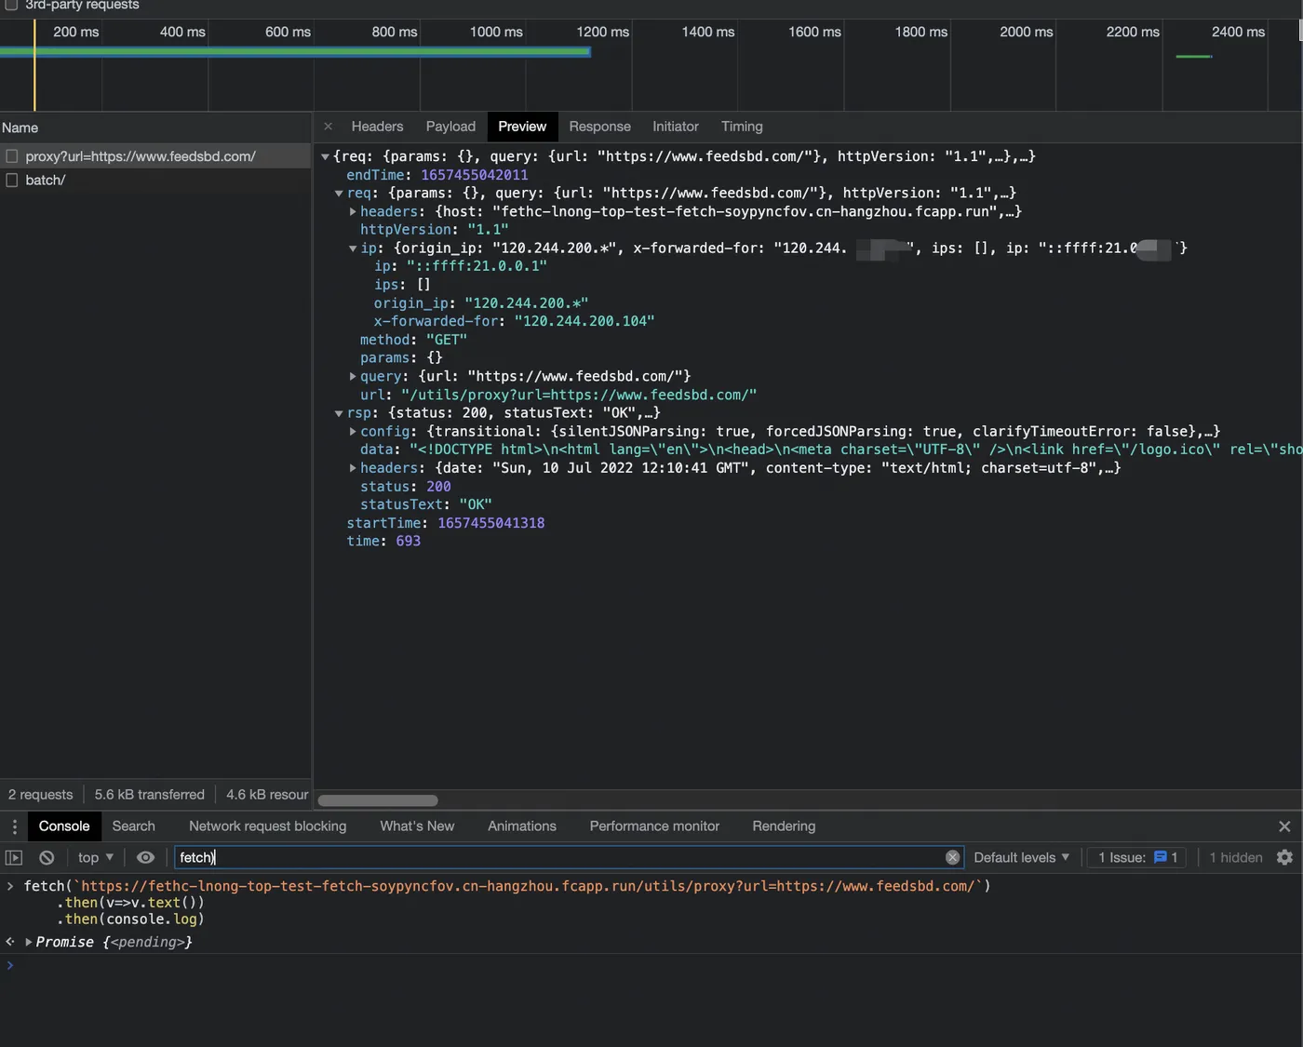Expand the pending Promise result

(x=29, y=942)
